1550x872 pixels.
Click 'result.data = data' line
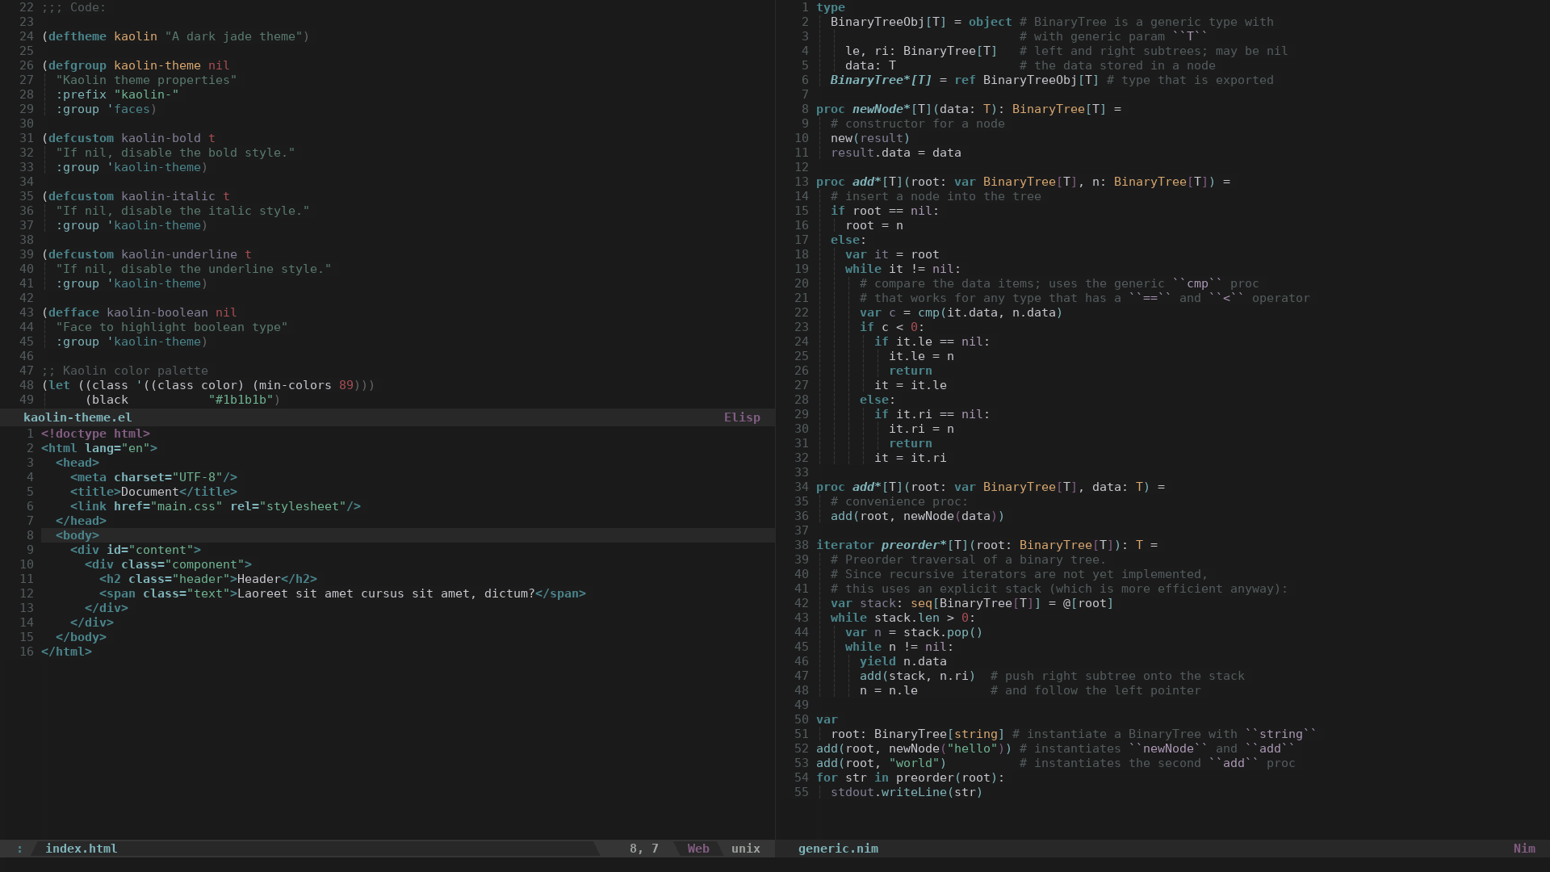(x=896, y=153)
